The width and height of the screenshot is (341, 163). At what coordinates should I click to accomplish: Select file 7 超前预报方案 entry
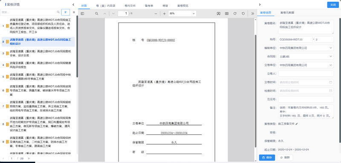[x=38, y=106]
